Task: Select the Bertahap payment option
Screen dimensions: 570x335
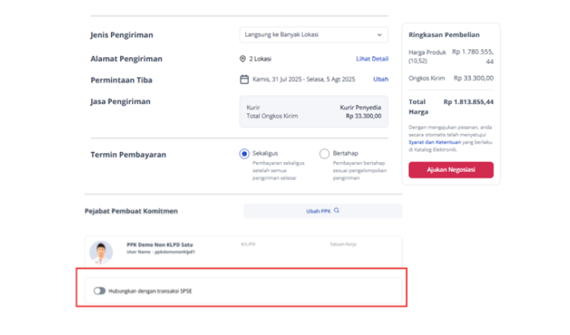Action: (x=325, y=153)
